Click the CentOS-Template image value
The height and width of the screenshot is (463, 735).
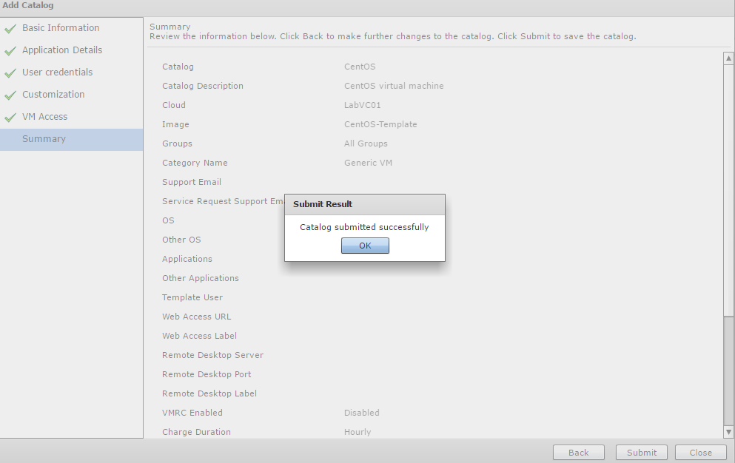[x=380, y=124]
